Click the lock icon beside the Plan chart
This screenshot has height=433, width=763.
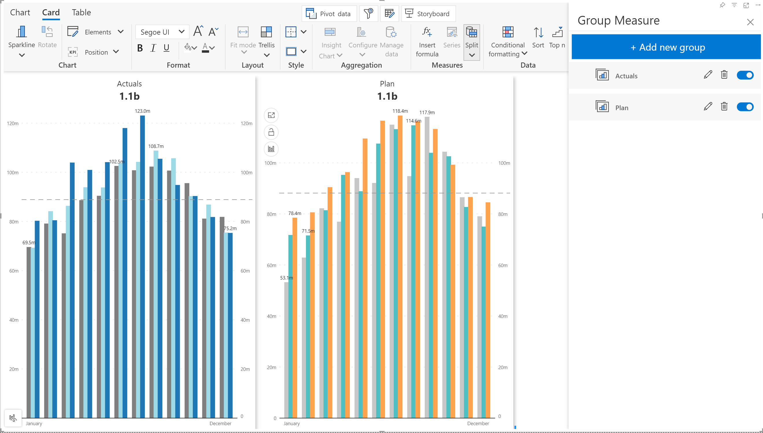[271, 132]
